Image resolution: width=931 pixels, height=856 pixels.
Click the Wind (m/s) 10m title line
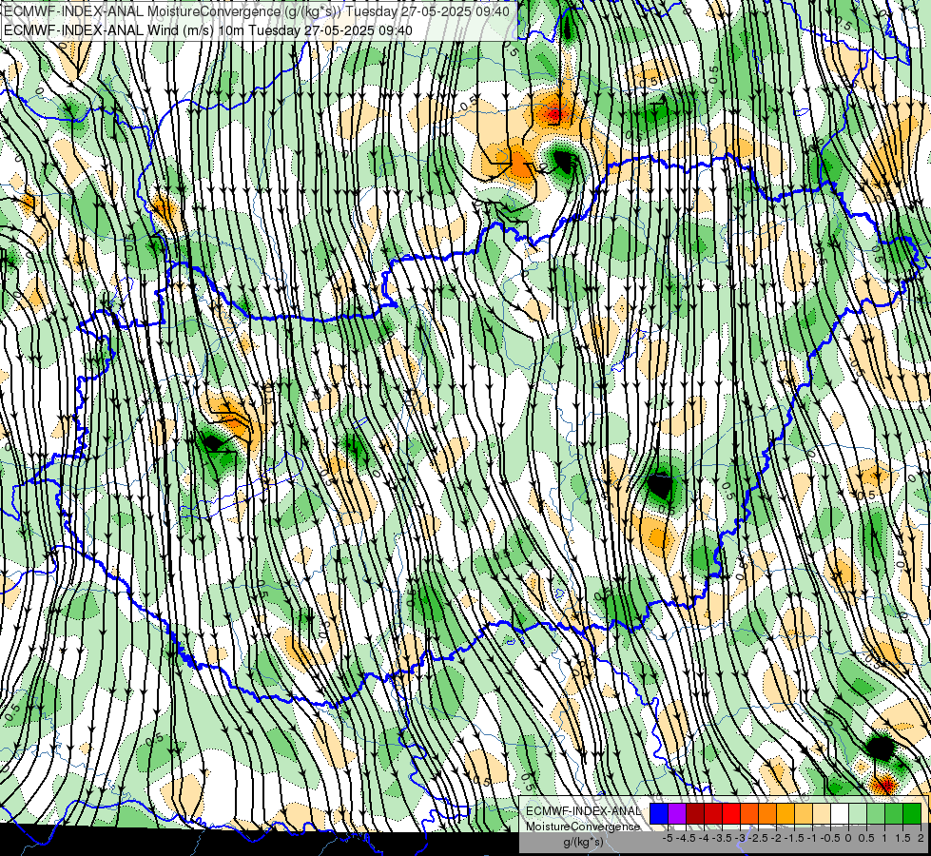click(208, 29)
